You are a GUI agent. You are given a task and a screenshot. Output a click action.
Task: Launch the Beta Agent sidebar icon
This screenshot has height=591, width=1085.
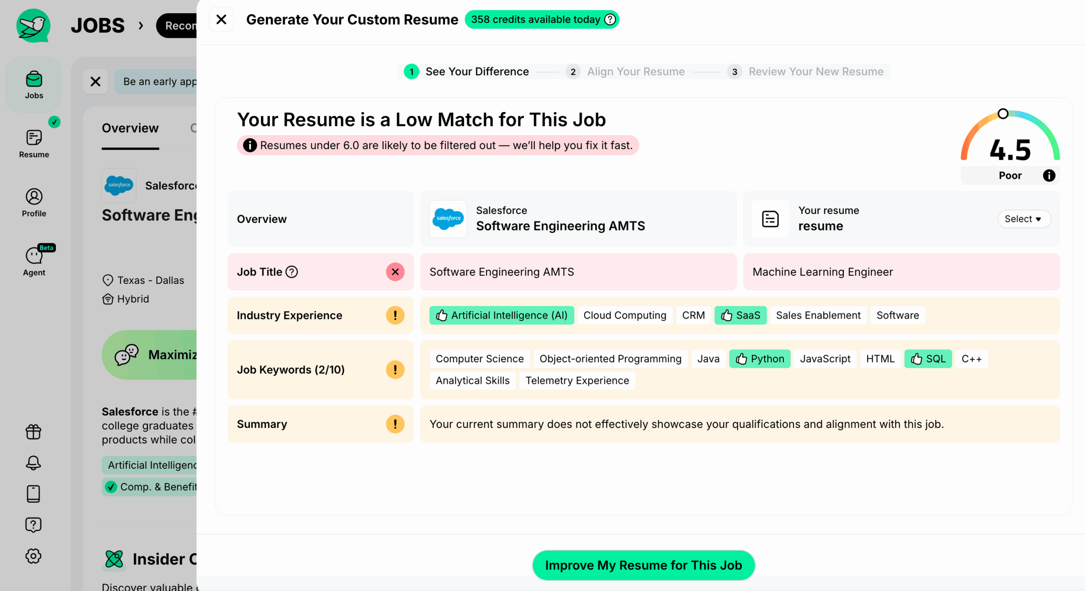tap(34, 261)
